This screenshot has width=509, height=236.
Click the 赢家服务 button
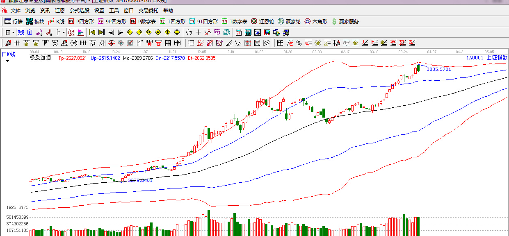coord(345,21)
